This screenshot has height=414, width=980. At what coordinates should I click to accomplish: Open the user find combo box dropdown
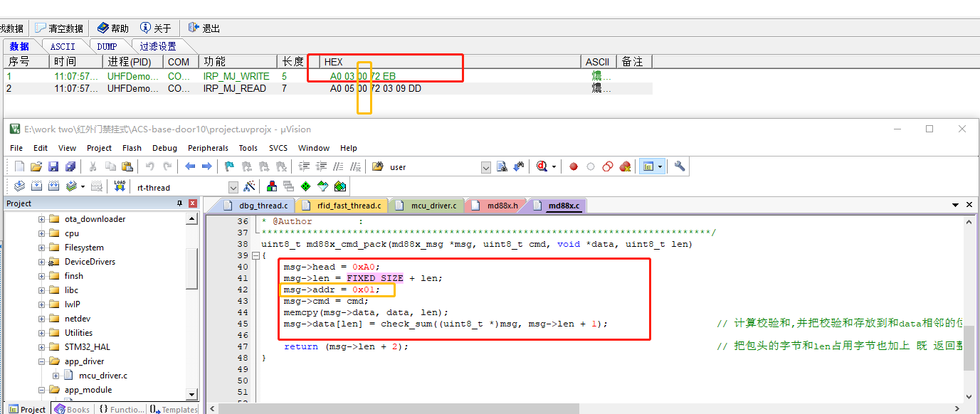click(486, 167)
